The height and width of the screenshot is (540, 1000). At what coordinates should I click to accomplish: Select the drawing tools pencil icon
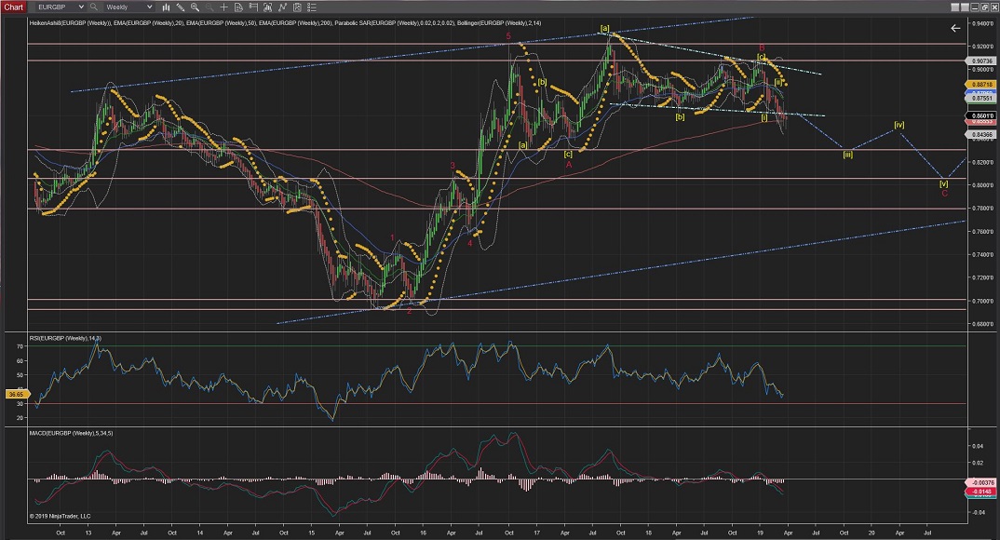pyautogui.click(x=181, y=7)
